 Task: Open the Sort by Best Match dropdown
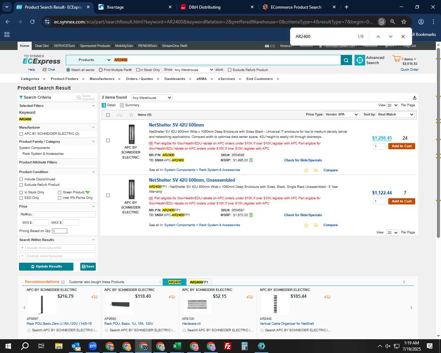pyautogui.click(x=396, y=114)
